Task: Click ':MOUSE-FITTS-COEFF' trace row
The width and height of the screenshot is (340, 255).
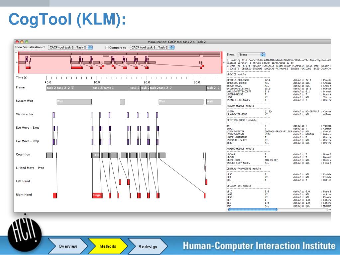Action: click(x=279, y=91)
